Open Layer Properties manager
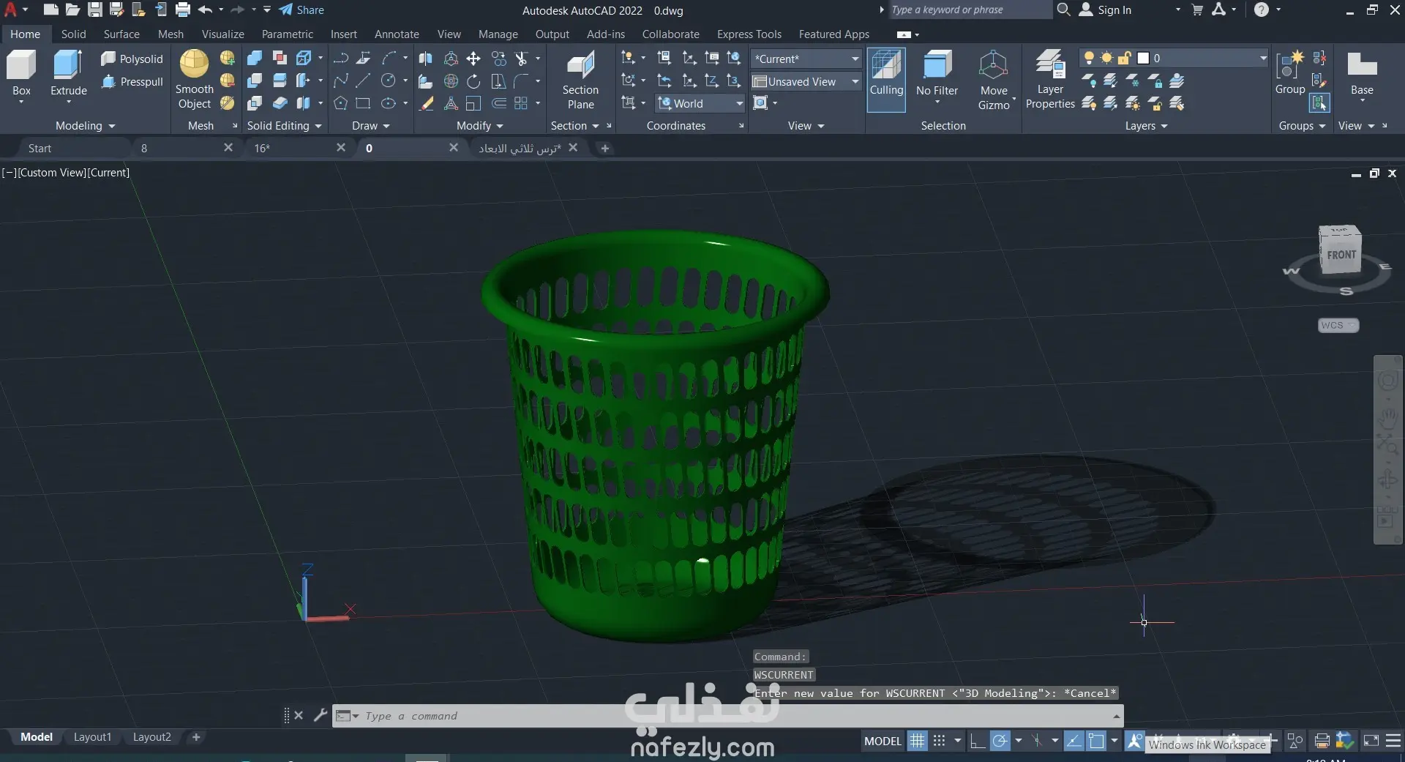This screenshot has height=762, width=1405. pos(1050,80)
